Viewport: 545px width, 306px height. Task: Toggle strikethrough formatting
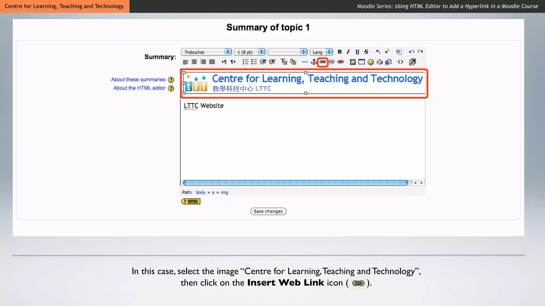coord(366,52)
